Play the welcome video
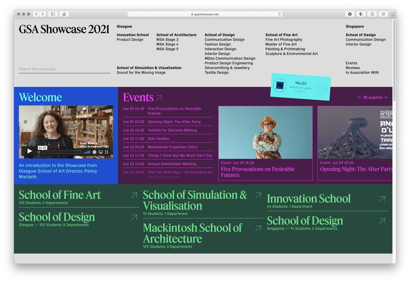 click(29, 151)
